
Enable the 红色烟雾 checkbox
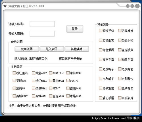coord(101,50)
